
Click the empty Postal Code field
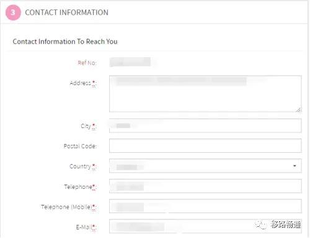click(205, 145)
